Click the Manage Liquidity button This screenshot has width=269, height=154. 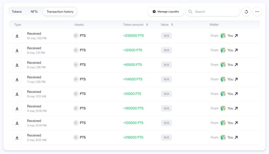(x=165, y=12)
